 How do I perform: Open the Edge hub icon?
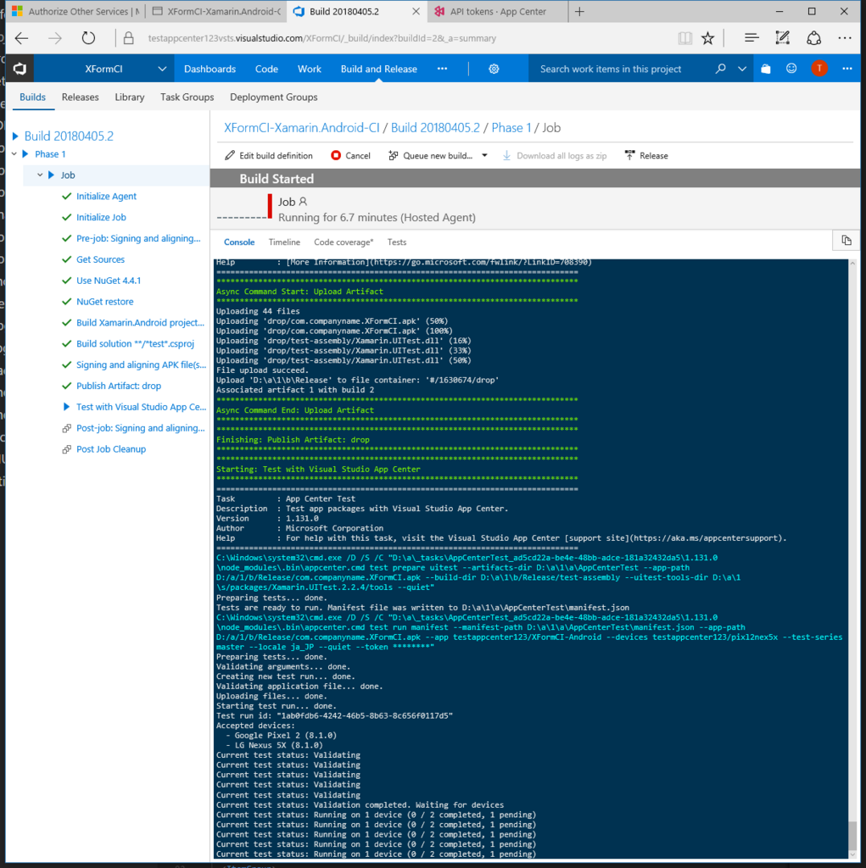tap(751, 38)
